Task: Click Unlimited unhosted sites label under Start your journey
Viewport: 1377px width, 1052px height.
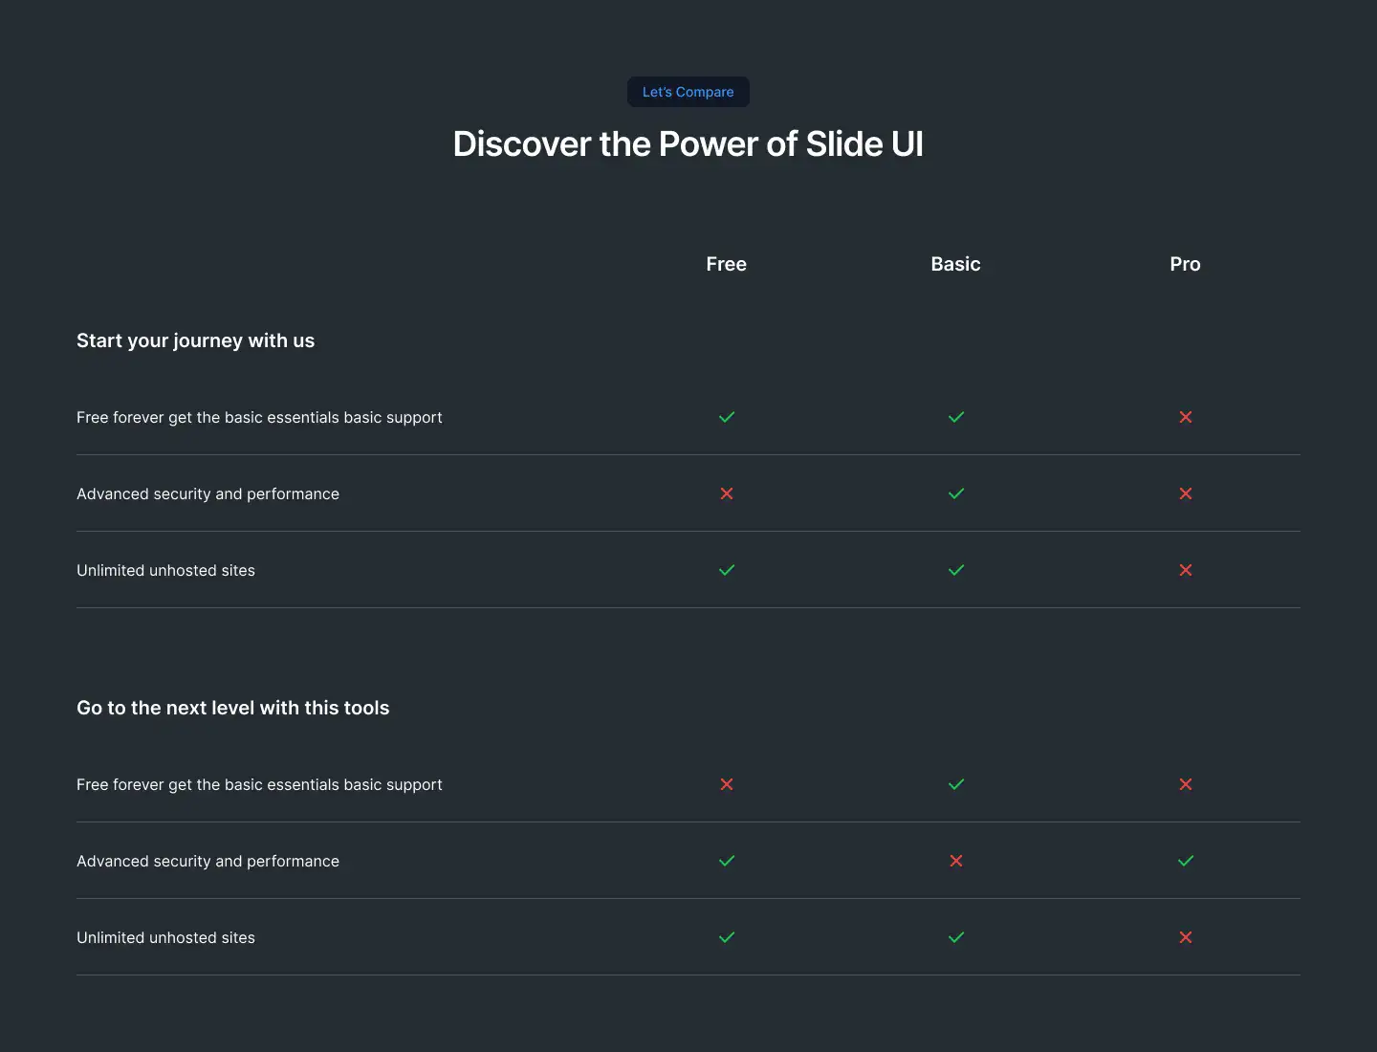Action: point(165,570)
